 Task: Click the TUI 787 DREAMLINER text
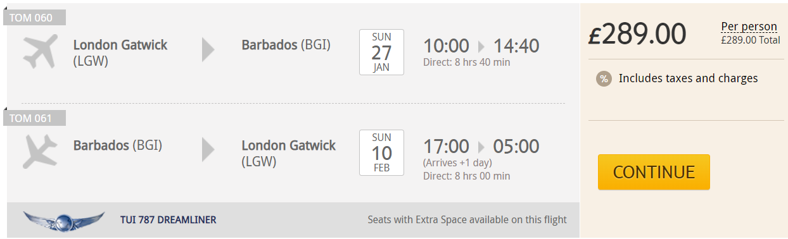pos(168,220)
